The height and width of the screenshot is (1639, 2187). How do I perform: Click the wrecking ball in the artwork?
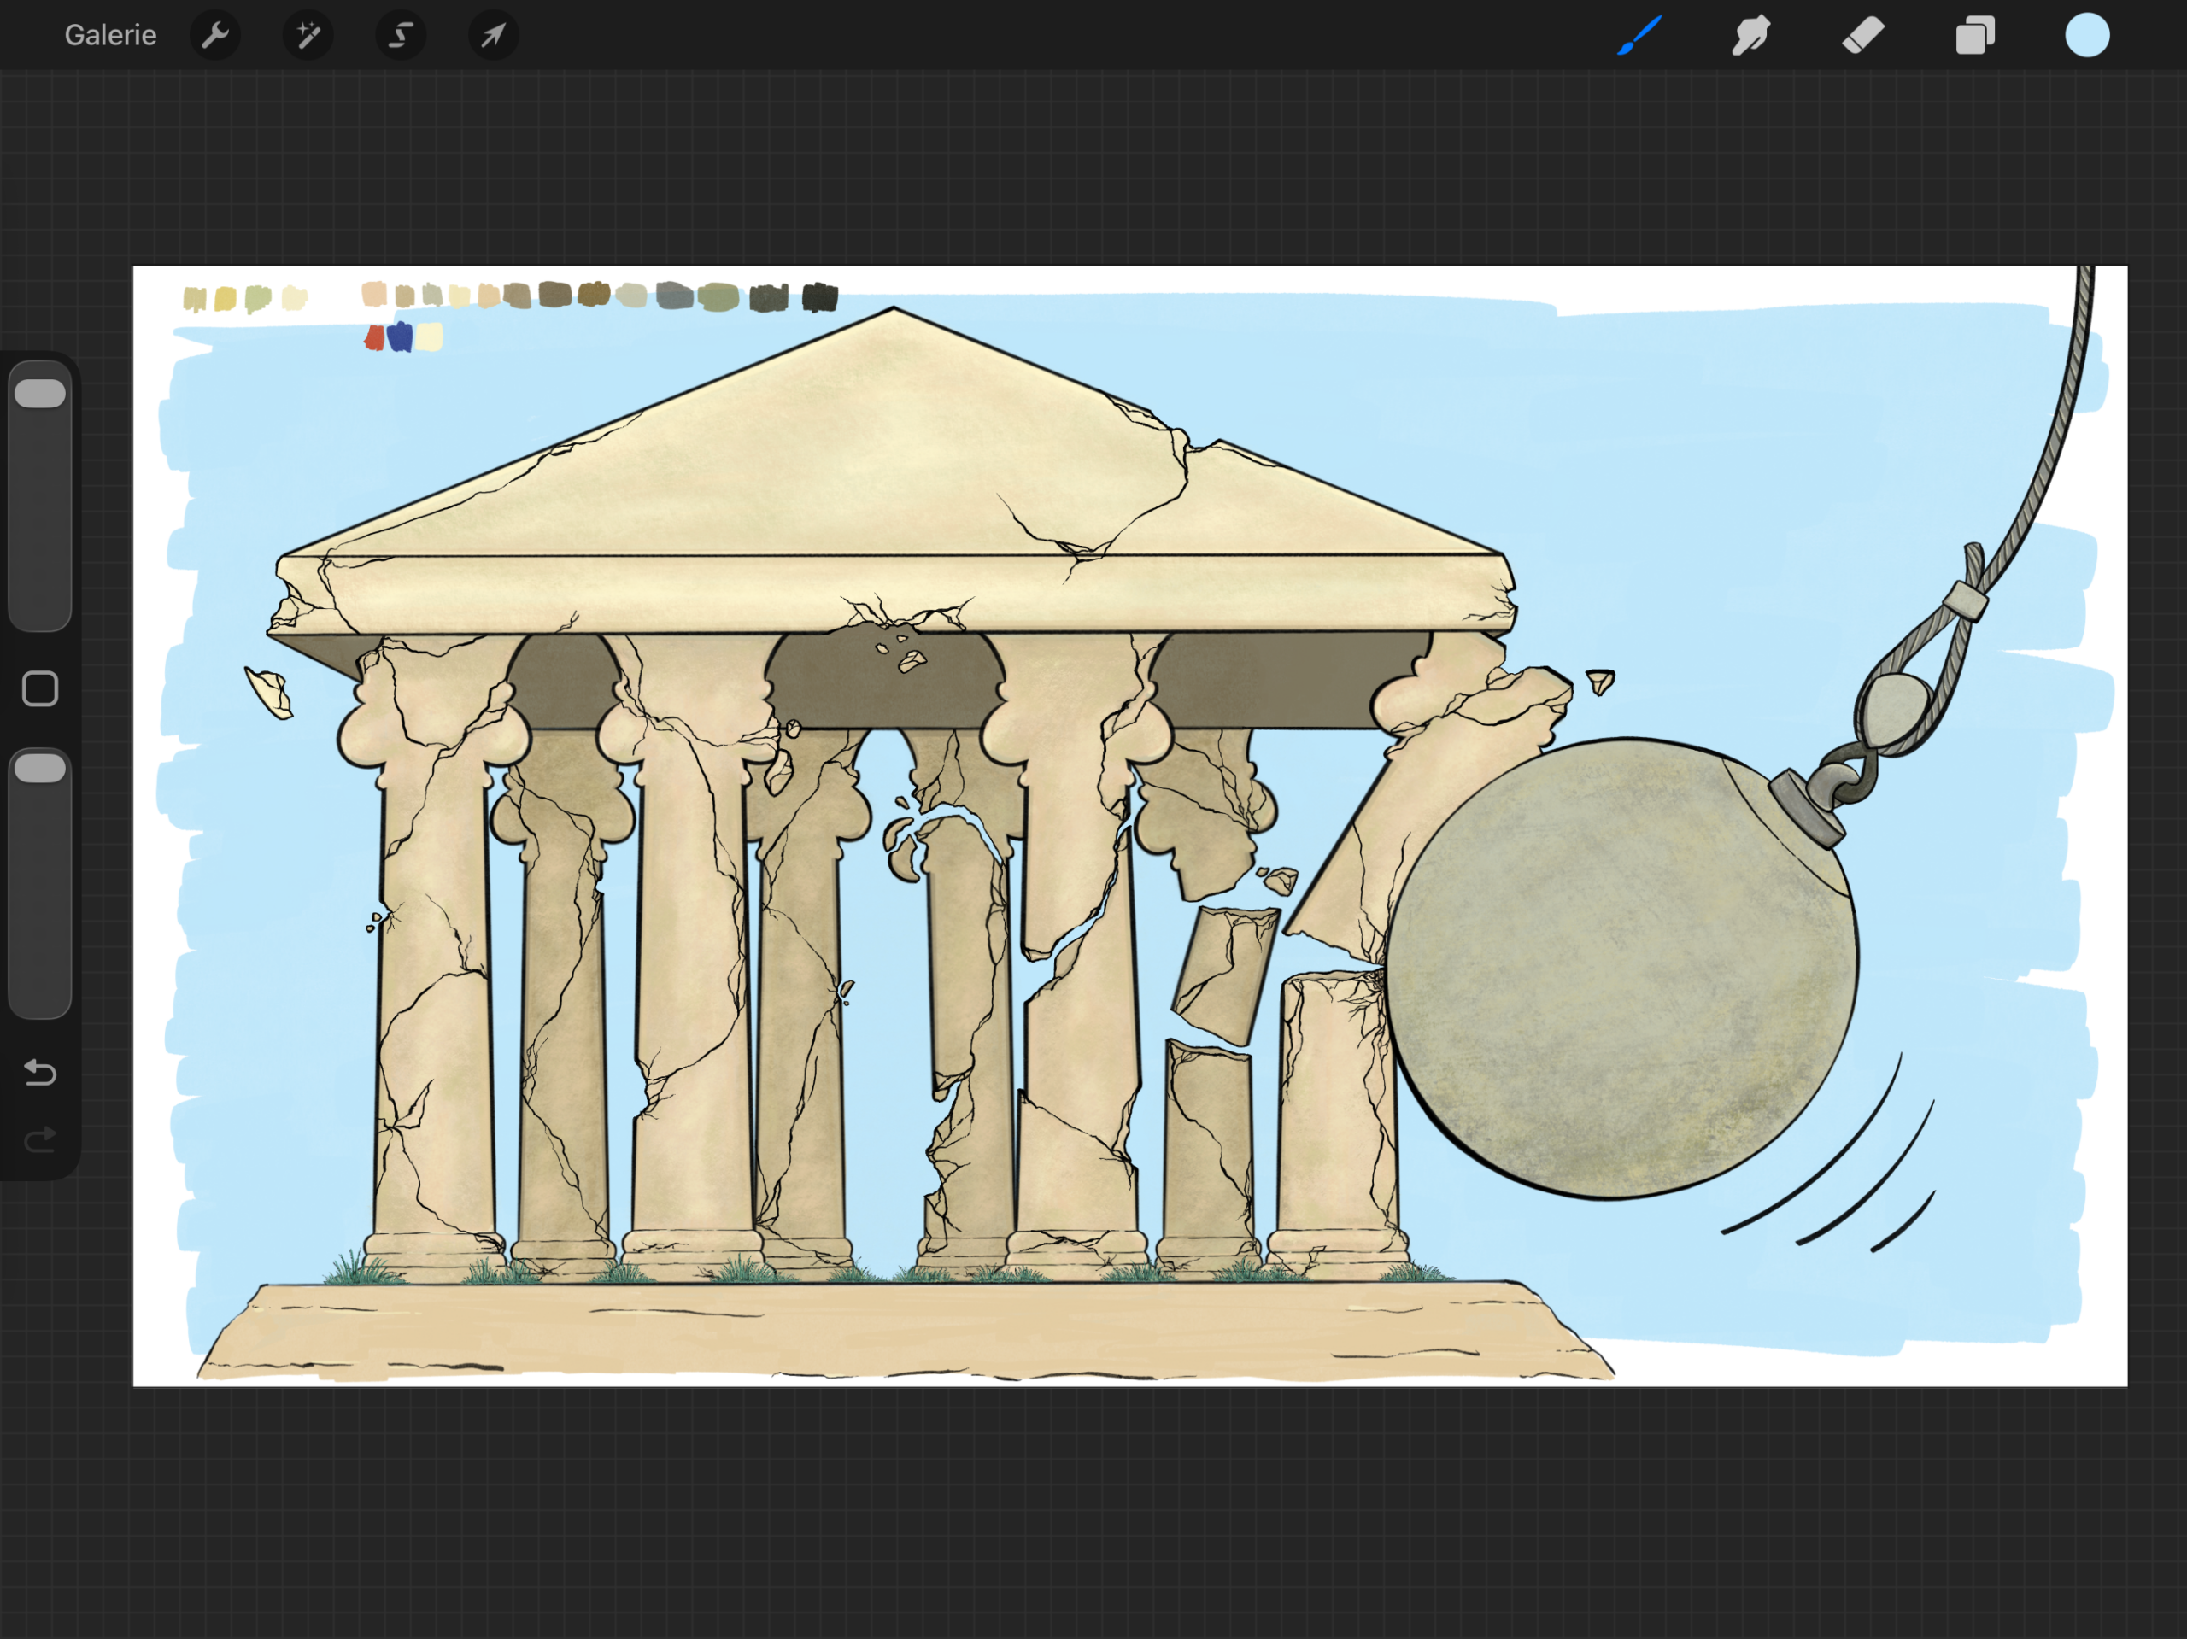coord(1621,969)
